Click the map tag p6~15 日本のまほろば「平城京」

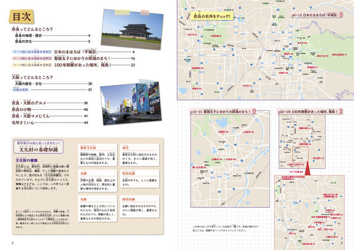pos(316,15)
